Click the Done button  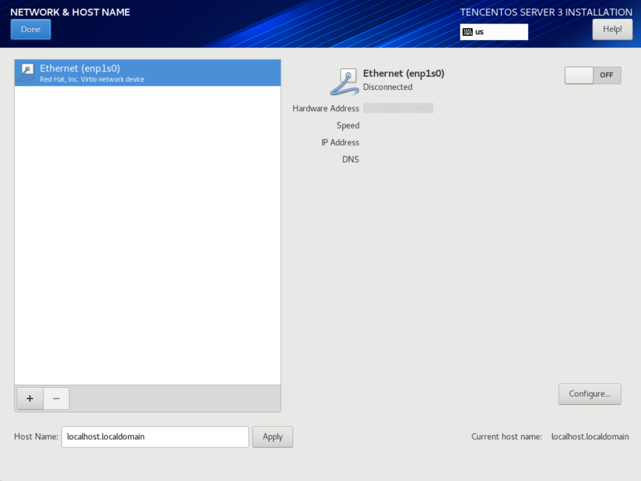31,29
